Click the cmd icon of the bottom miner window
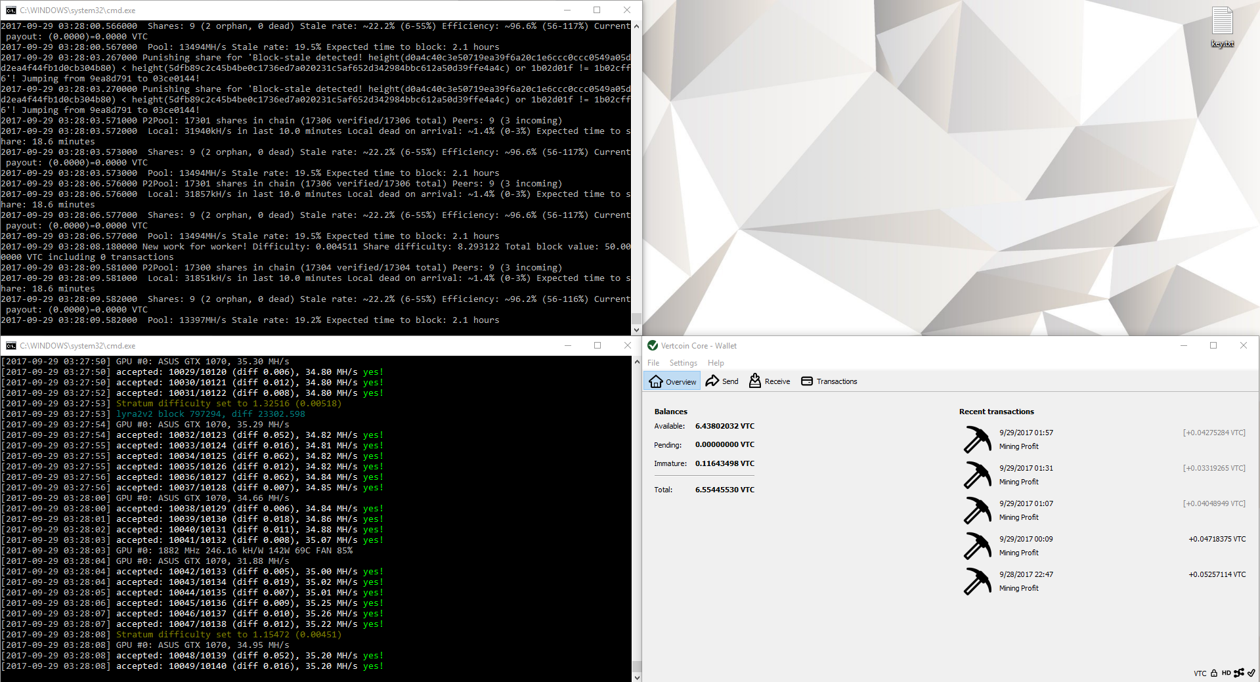The height and width of the screenshot is (682, 1260). 11,345
